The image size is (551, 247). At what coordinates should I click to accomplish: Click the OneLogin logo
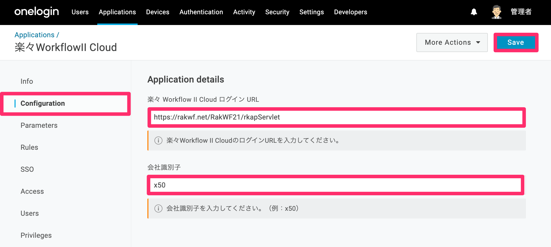tap(37, 12)
